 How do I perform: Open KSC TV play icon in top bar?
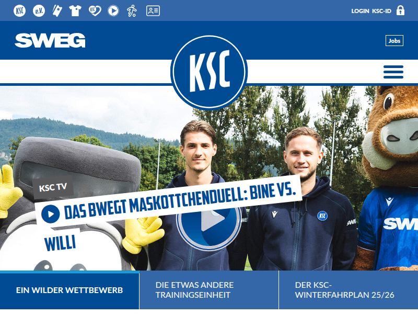click(113, 11)
